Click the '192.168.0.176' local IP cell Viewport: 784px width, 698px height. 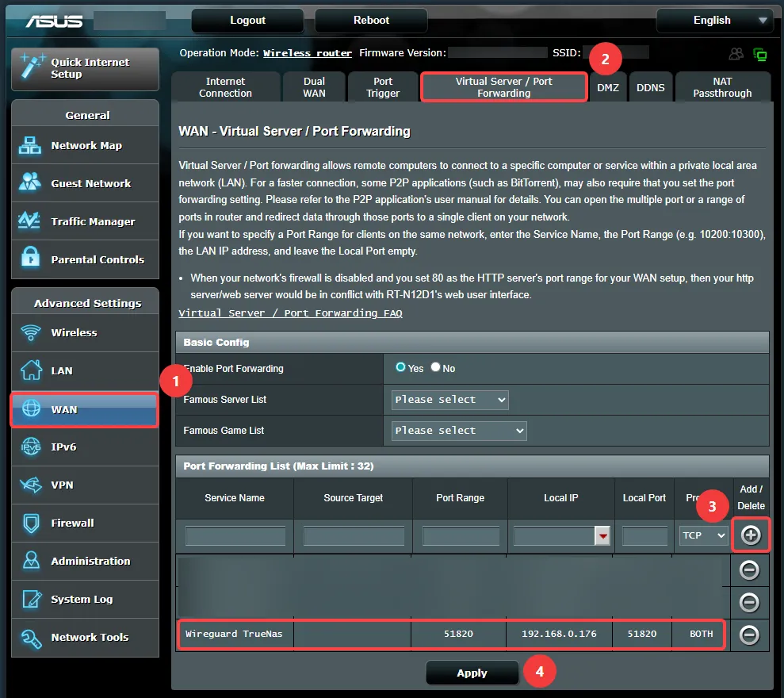(559, 634)
